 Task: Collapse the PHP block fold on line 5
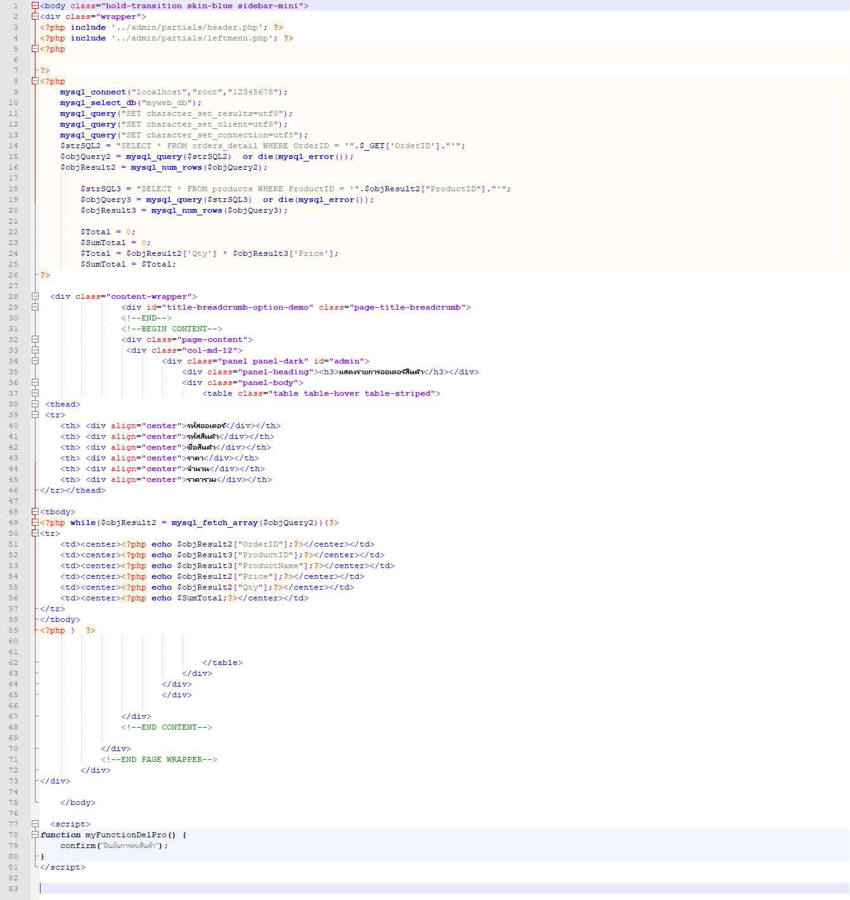tap(35, 49)
